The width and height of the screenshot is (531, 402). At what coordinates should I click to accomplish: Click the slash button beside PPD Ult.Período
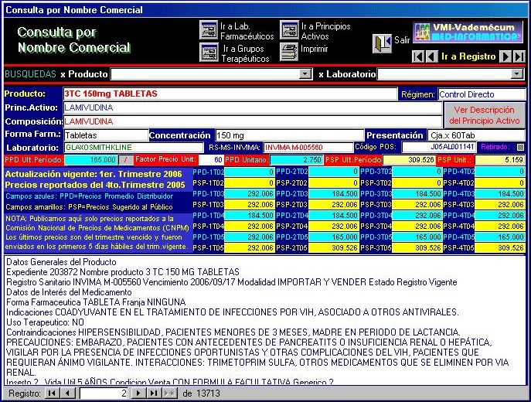pyautogui.click(x=126, y=160)
